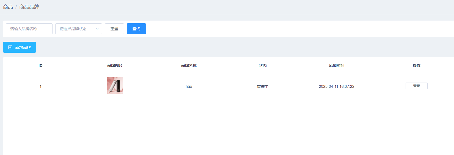Screen dimensions: 454x155
Task: Click the ID column header
Action: [x=40, y=66]
